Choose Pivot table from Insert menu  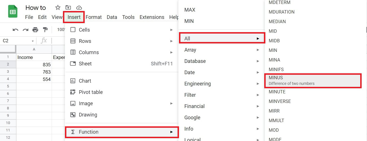91,92
